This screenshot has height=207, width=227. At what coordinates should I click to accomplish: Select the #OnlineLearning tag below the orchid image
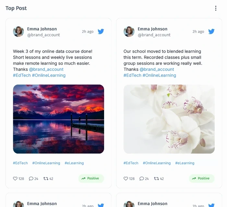157,163
